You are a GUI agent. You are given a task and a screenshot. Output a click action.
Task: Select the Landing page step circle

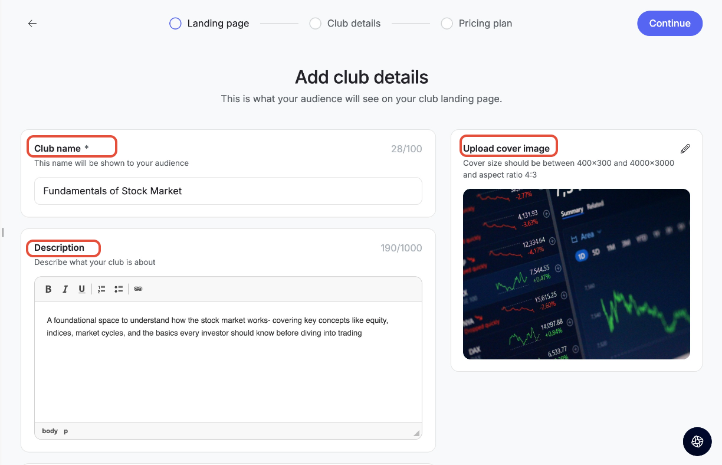pyautogui.click(x=175, y=24)
